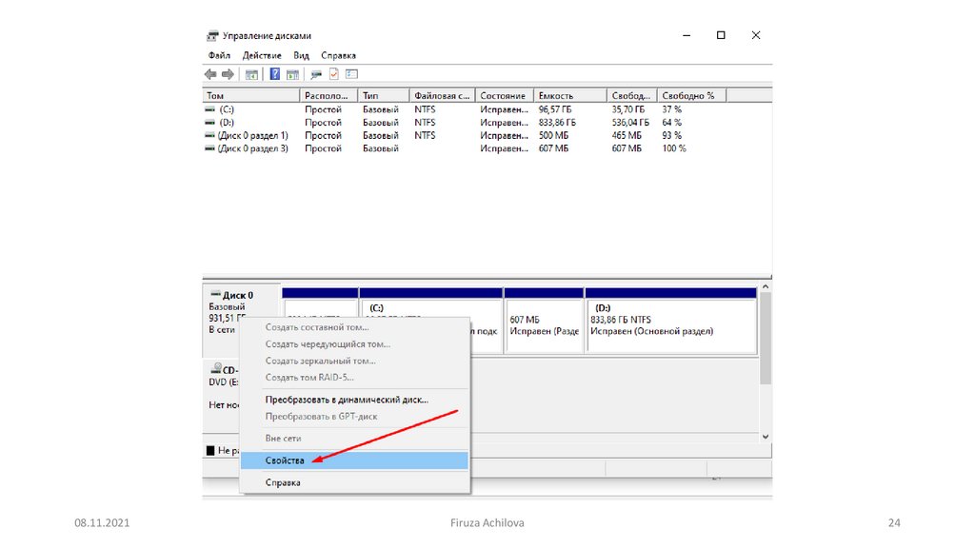The height and width of the screenshot is (548, 975).
Task: Click the disk pane scrollbar down arrow
Action: pyautogui.click(x=766, y=436)
